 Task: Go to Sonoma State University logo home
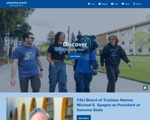(x=16, y=4)
